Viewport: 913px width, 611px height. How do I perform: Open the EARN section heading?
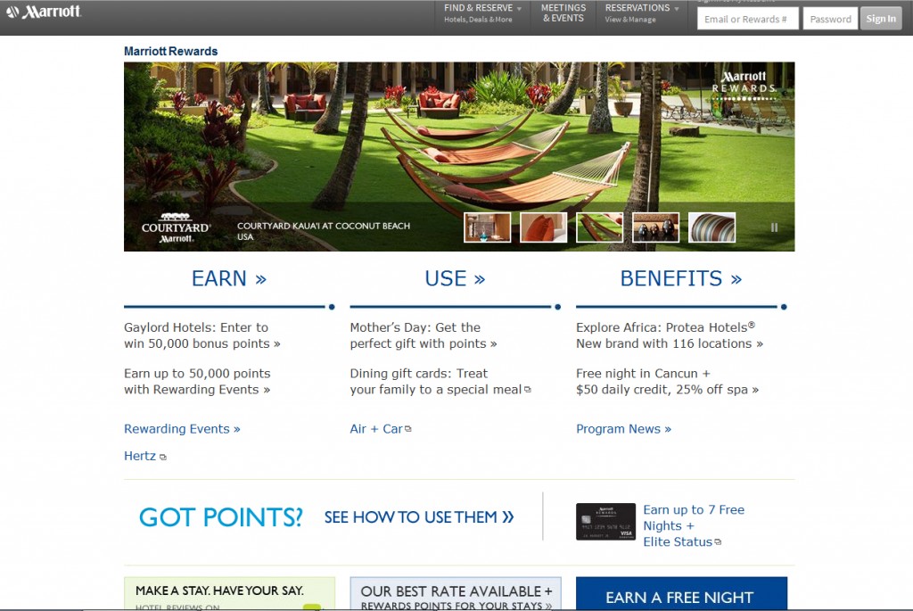tap(229, 278)
